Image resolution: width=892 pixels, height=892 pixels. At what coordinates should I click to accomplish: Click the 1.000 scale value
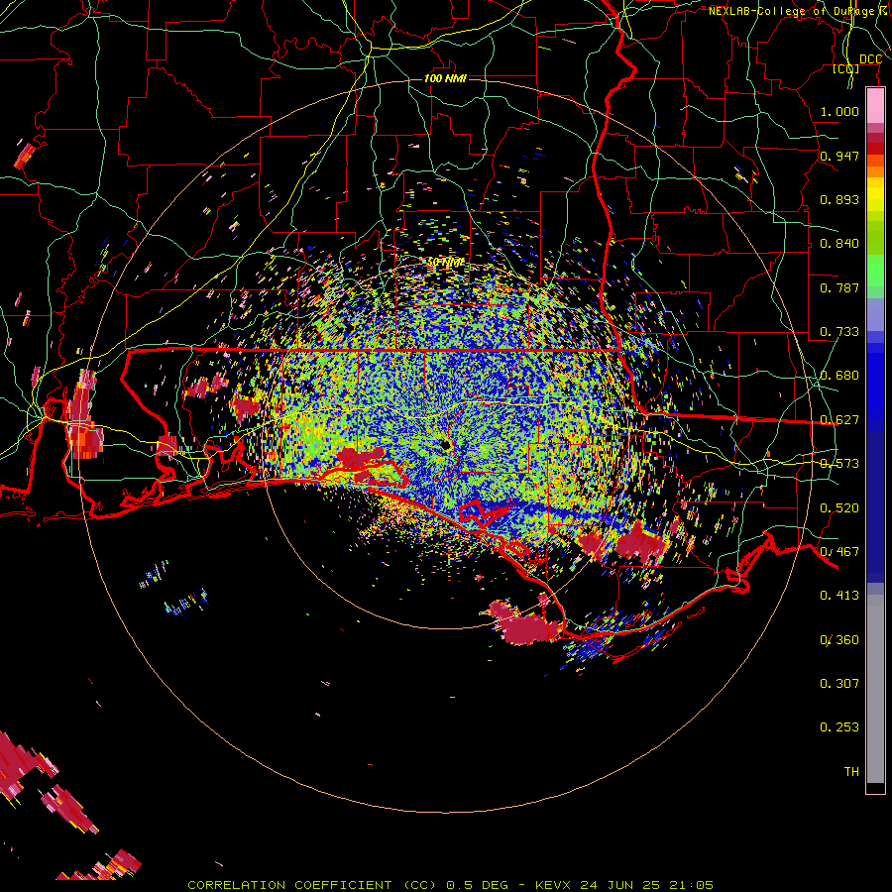839,111
